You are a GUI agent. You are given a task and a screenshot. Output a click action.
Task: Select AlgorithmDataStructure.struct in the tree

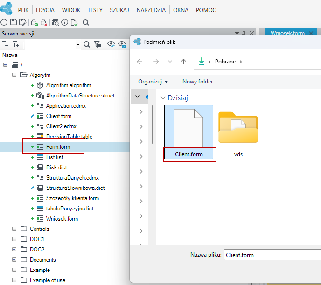tap(80, 96)
